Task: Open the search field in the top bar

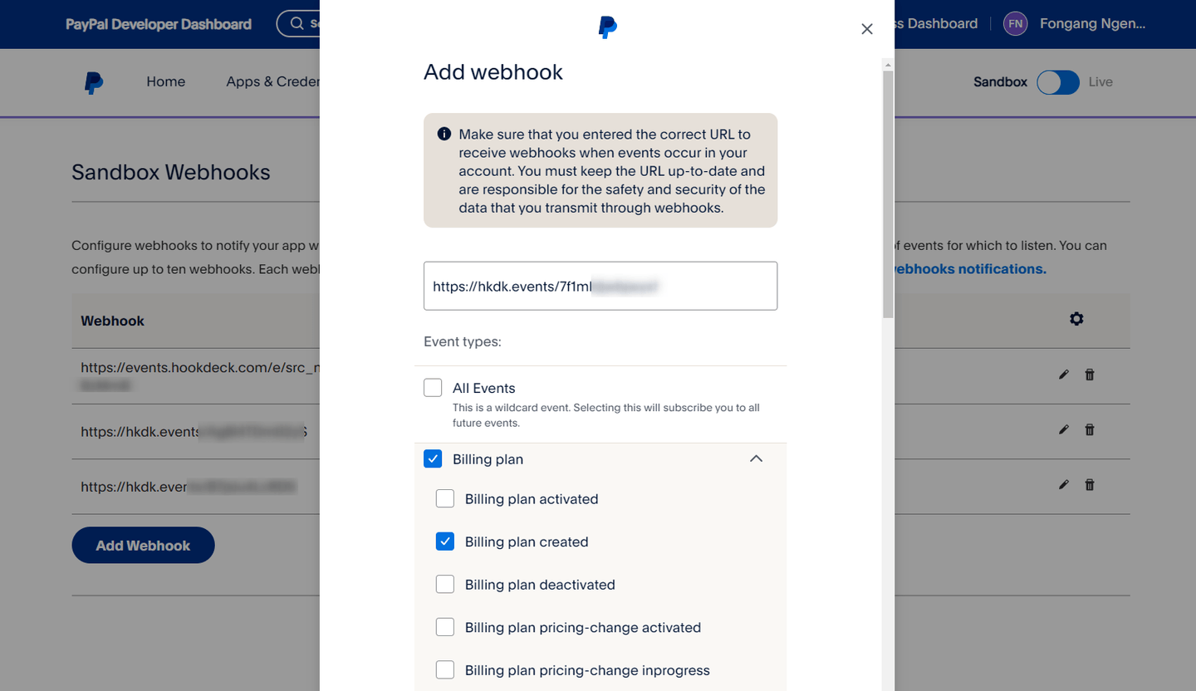Action: [297, 23]
